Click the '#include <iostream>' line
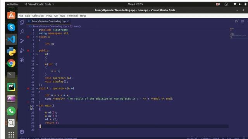 (53, 30)
